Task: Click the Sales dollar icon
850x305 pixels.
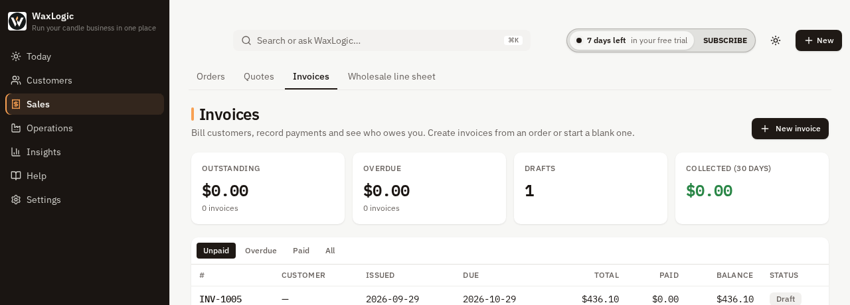Action: coord(16,104)
